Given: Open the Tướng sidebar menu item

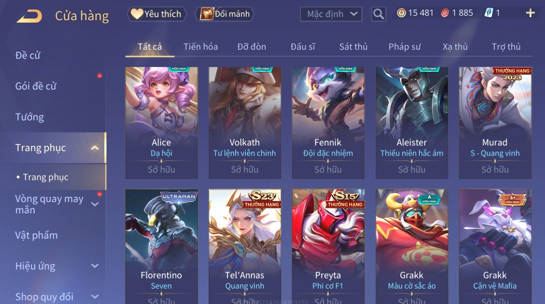Looking at the screenshot, I should [30, 117].
